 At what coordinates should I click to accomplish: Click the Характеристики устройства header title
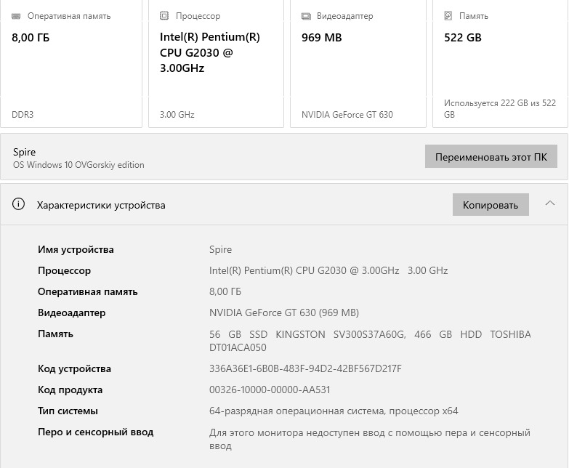point(101,205)
